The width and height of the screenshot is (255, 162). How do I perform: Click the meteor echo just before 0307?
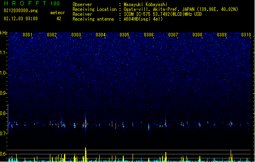tap(165, 123)
